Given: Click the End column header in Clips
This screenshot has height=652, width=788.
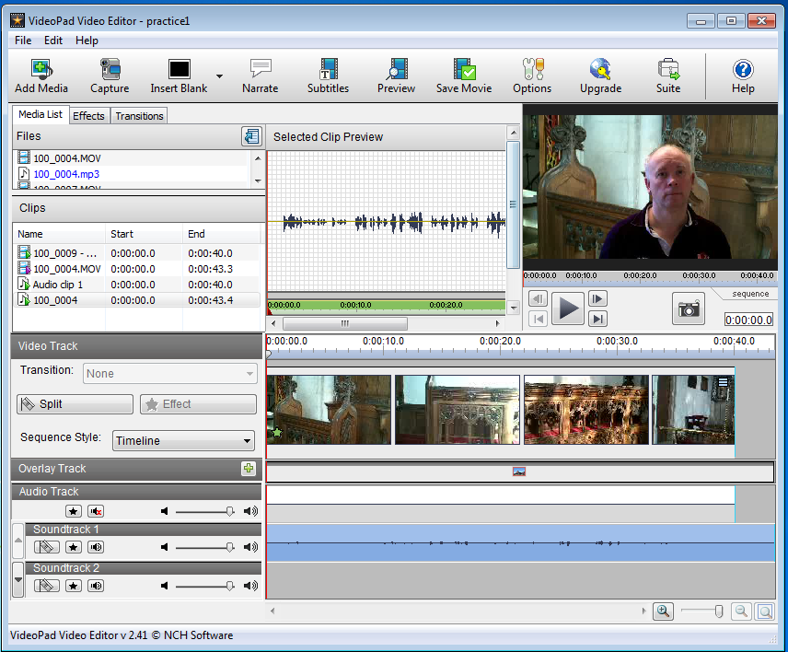Looking at the screenshot, I should pyautogui.click(x=222, y=234).
